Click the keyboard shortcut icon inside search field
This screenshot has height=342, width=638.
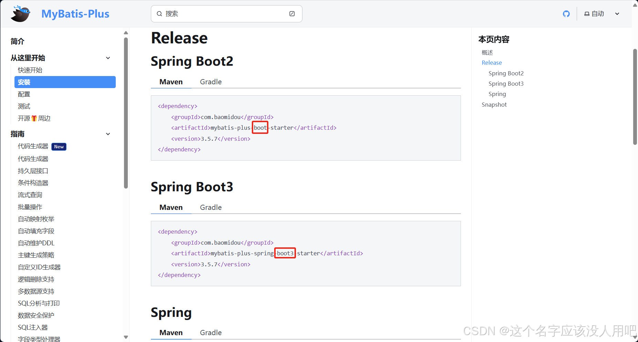coord(292,13)
